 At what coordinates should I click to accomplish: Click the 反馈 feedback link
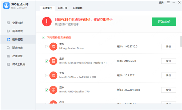pyautogui.click(x=161, y=2)
